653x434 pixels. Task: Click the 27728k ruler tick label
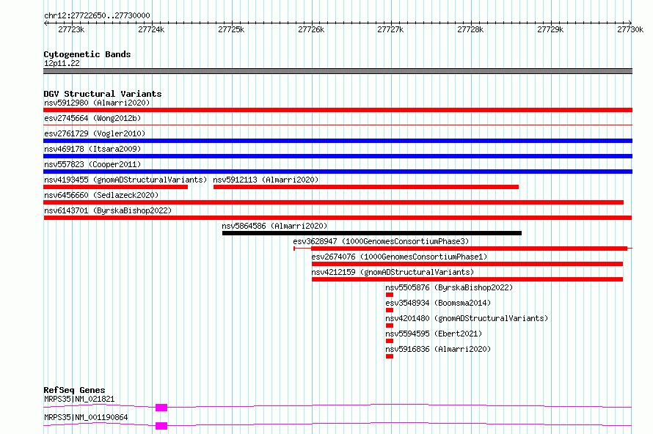point(470,29)
